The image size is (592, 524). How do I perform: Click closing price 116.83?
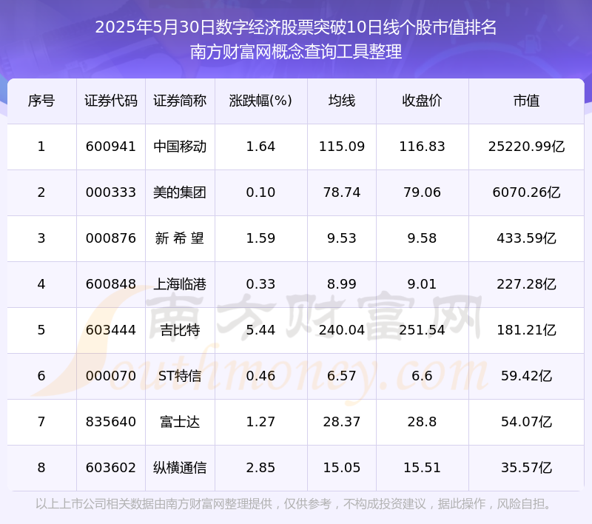[x=422, y=147]
